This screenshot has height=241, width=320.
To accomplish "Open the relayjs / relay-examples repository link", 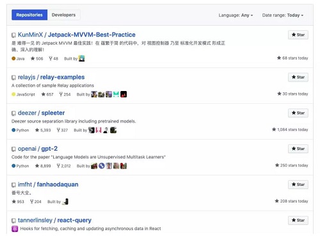I will 51,77.
